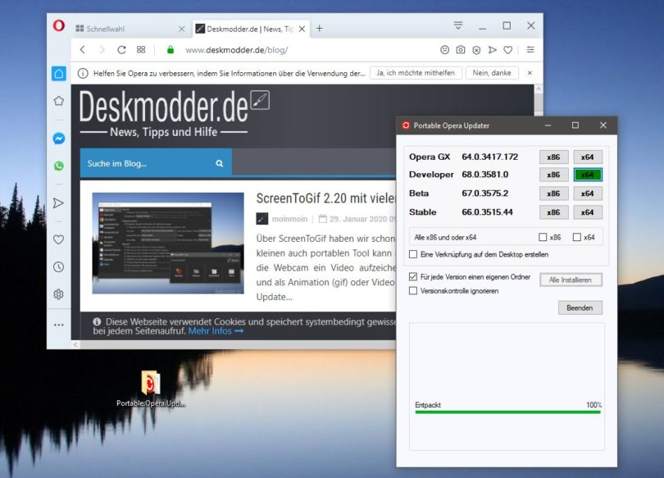Open WhatsApp in Opera sidebar
664x478 pixels.
(59, 166)
